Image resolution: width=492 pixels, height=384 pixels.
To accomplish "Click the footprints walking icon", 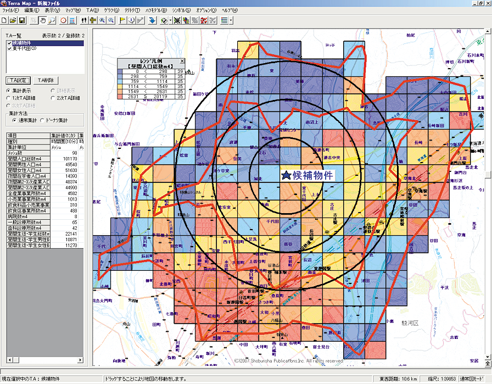I will (84, 21).
